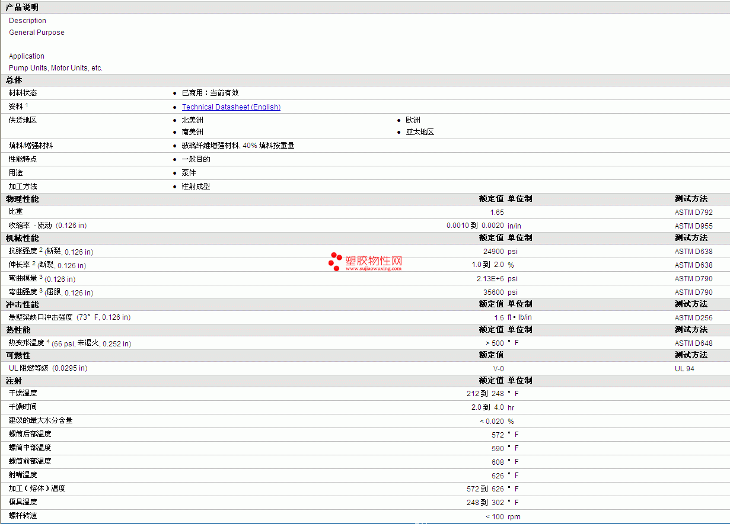
Task: Select the V-0 flammability rating
Action: (499, 368)
